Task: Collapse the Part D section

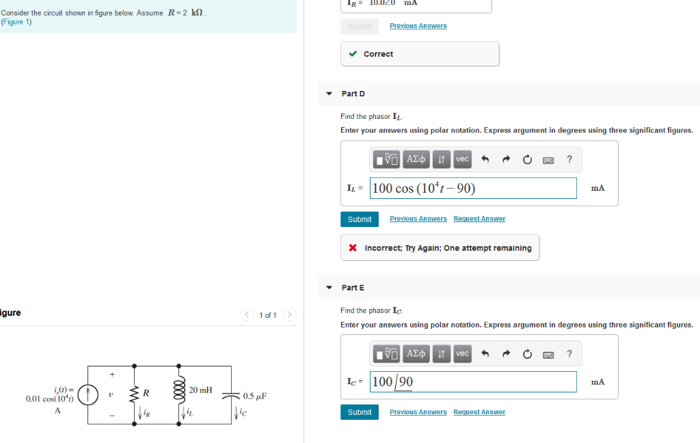Action: (x=329, y=94)
